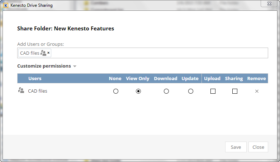Screen dimensions: 280x162
Task: Click Upload column header
Action: (212, 79)
